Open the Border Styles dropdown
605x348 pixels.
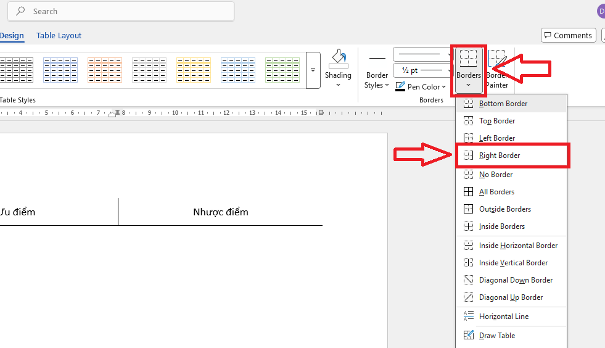[377, 80]
